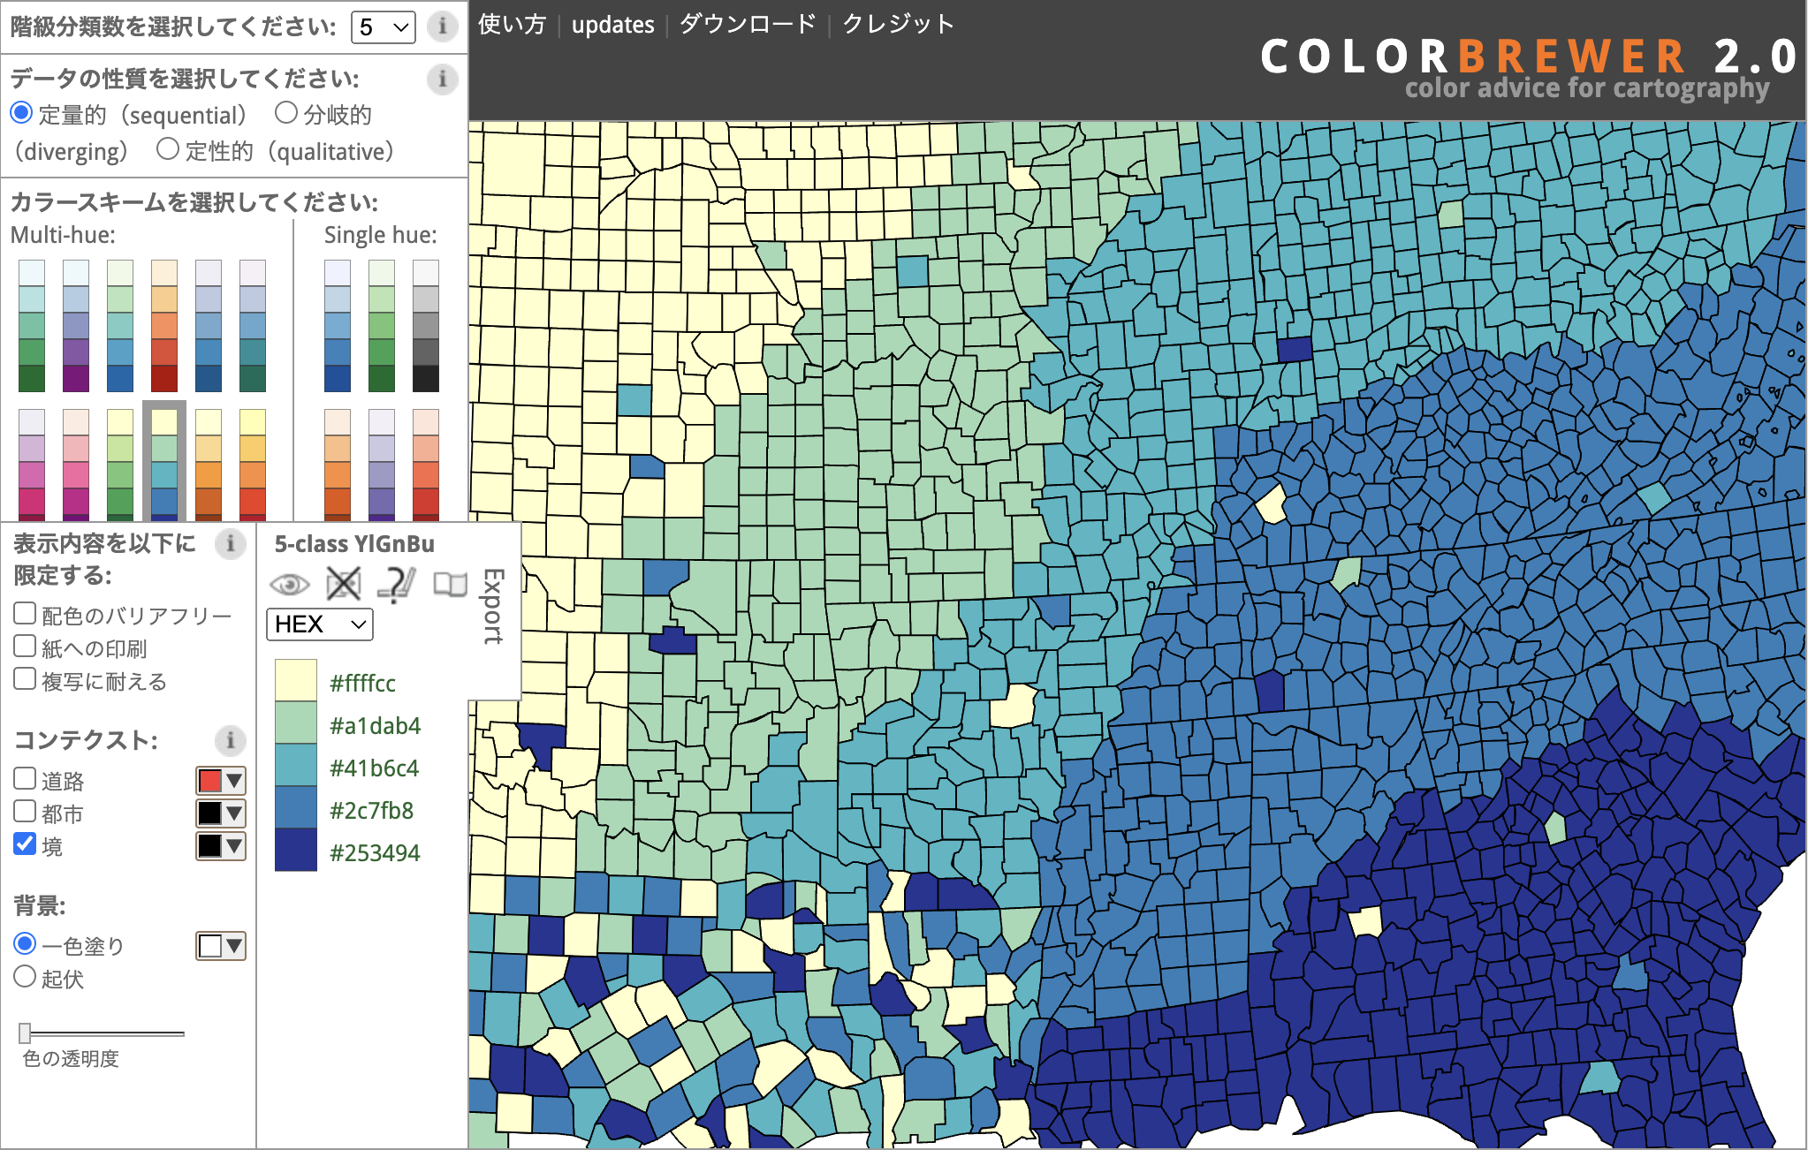Enable 配色のバリアフリー checkbox
Image resolution: width=1808 pixels, height=1150 pixels.
[25, 614]
